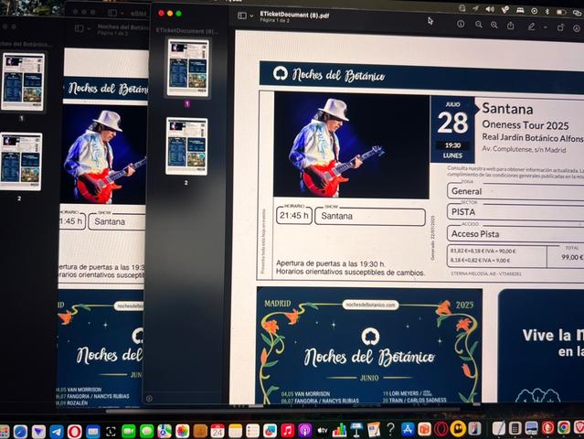Open Podcasts from the Dock
Screen dimensions: 584x439
coord(305,431)
